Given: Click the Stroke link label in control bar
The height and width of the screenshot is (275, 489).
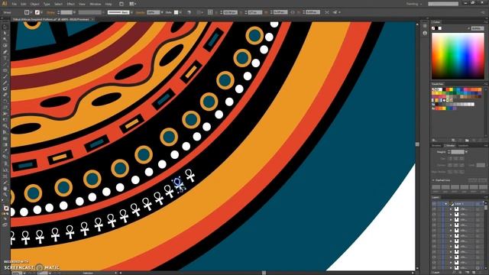Looking at the screenshot, I should coord(50,12).
